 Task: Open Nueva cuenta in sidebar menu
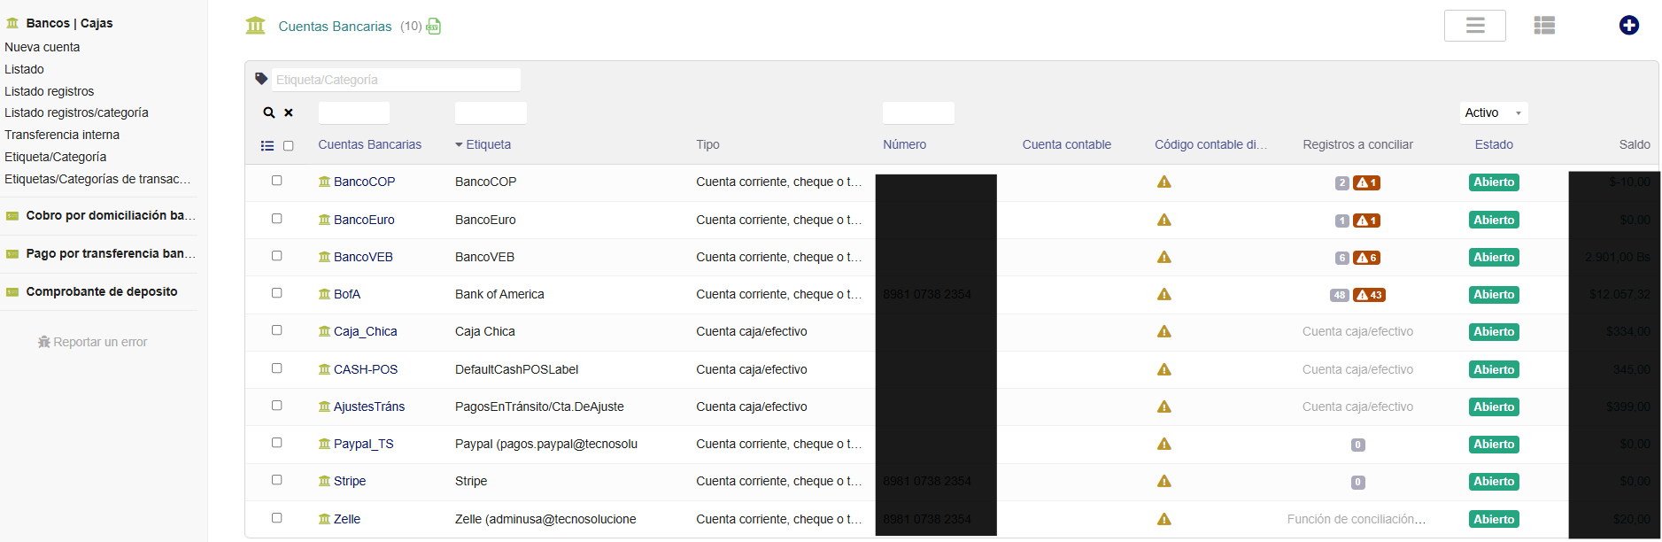click(43, 47)
